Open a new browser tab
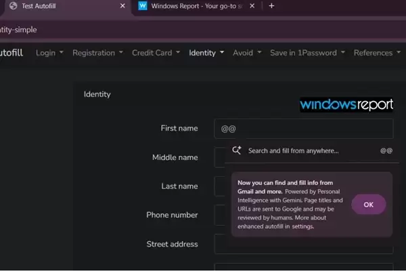This screenshot has width=406, height=271. [x=271, y=5]
